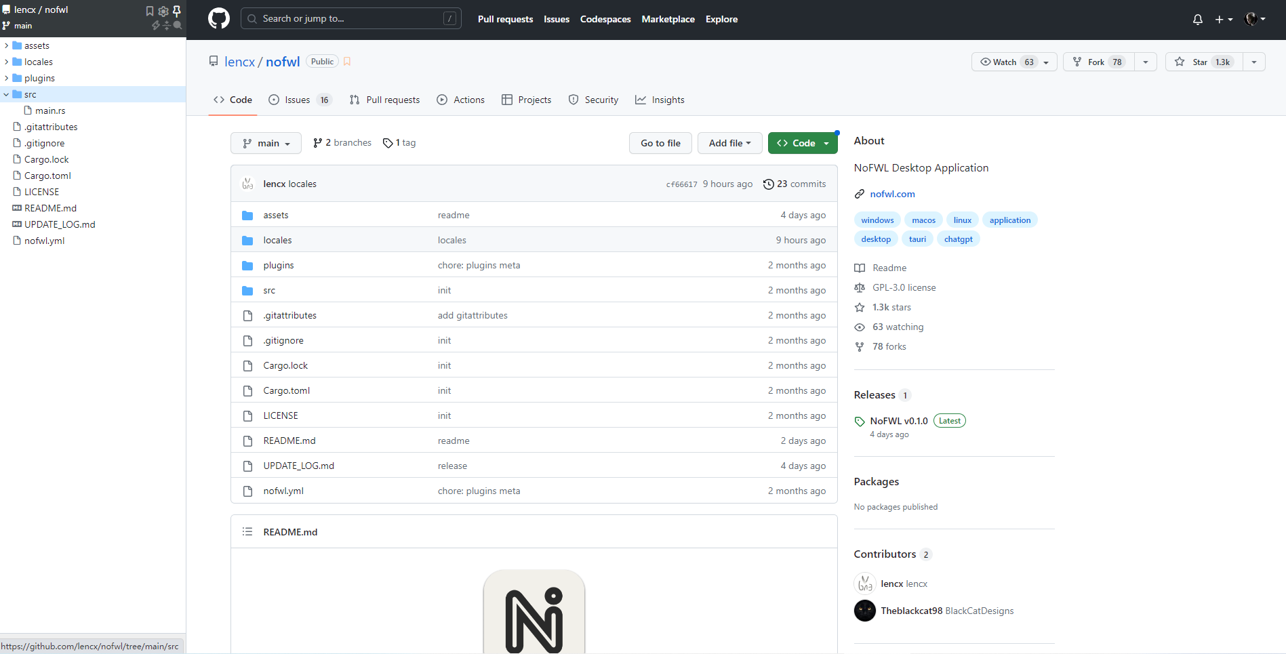Viewport: 1286px width, 654px height.
Task: Switch to the Issues tab
Action: pos(299,100)
